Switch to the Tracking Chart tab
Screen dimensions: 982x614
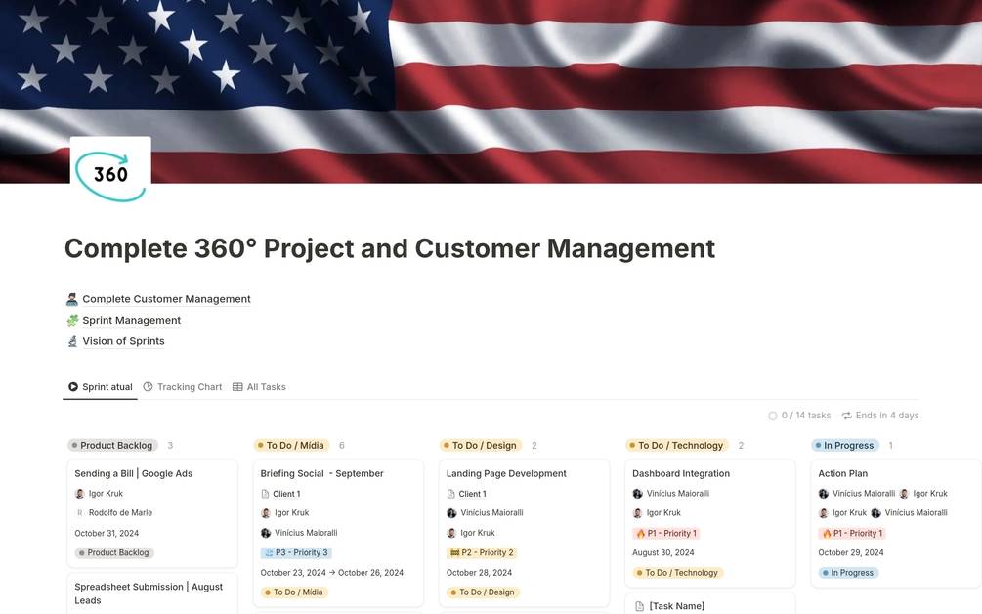tap(190, 386)
